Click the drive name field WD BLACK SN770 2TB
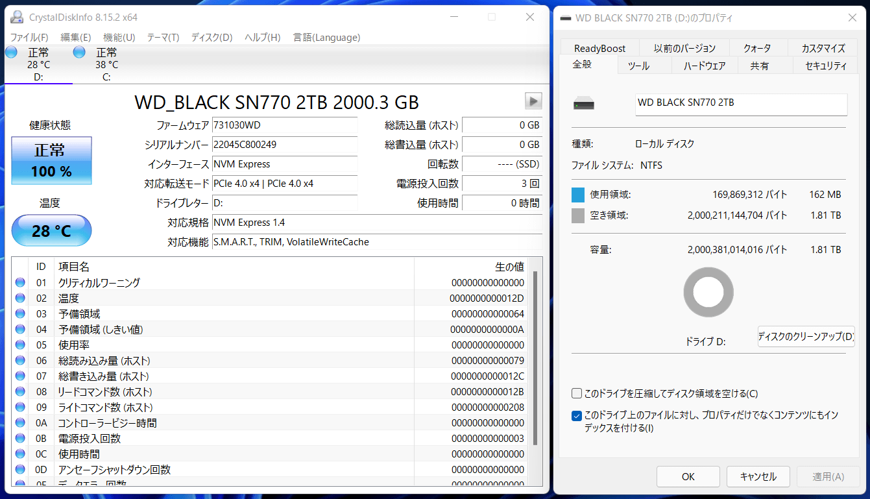 pos(741,104)
